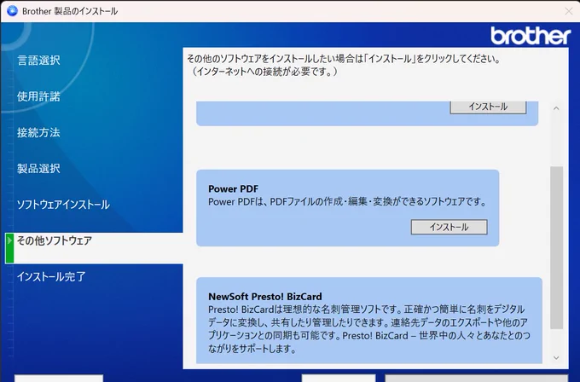580x382 pixels.
Task: Click the scrollbar up arrow
Action: 556,108
